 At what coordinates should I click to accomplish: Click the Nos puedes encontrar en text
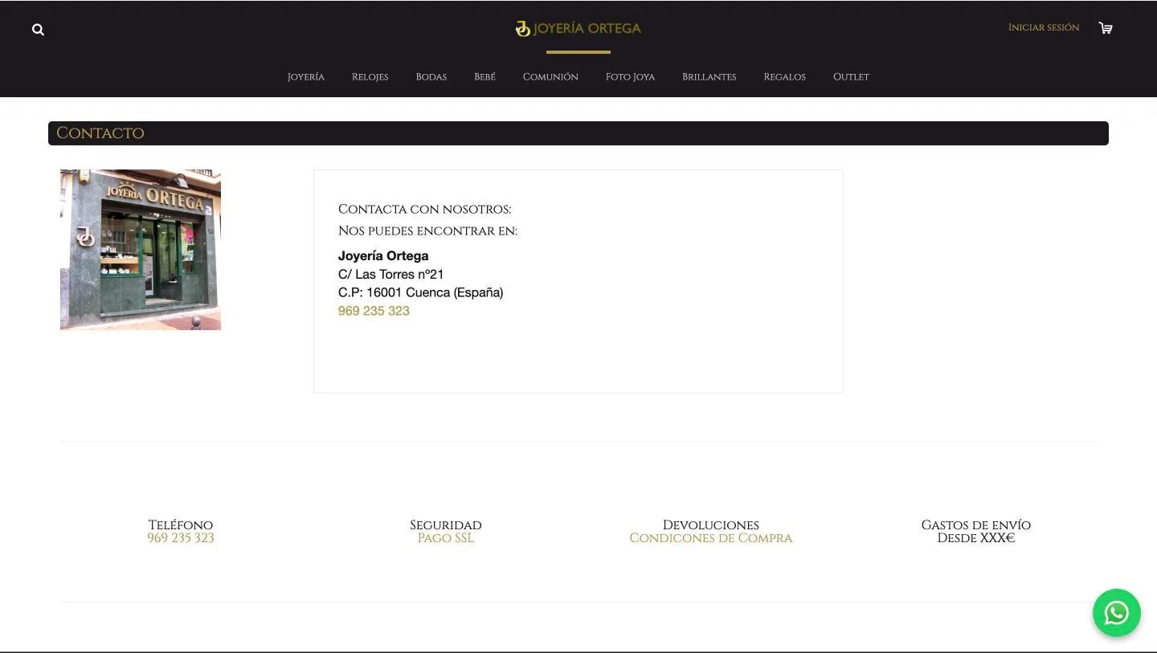(427, 231)
